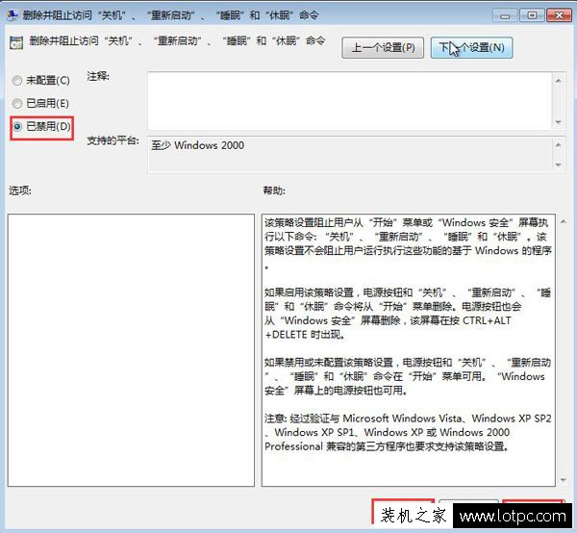Go to previous setting 上一个设置(P)
Screen dimensions: 577x533
pyautogui.click(x=383, y=47)
